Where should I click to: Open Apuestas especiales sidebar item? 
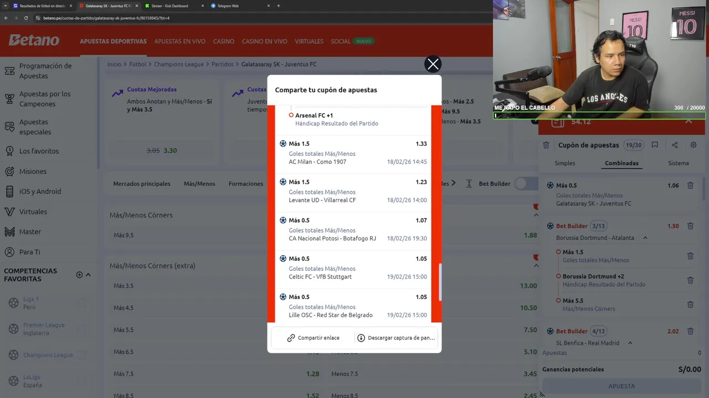[x=35, y=127]
